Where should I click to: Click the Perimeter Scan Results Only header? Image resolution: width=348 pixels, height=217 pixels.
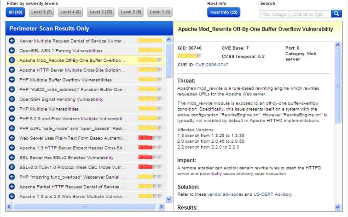click(49, 29)
